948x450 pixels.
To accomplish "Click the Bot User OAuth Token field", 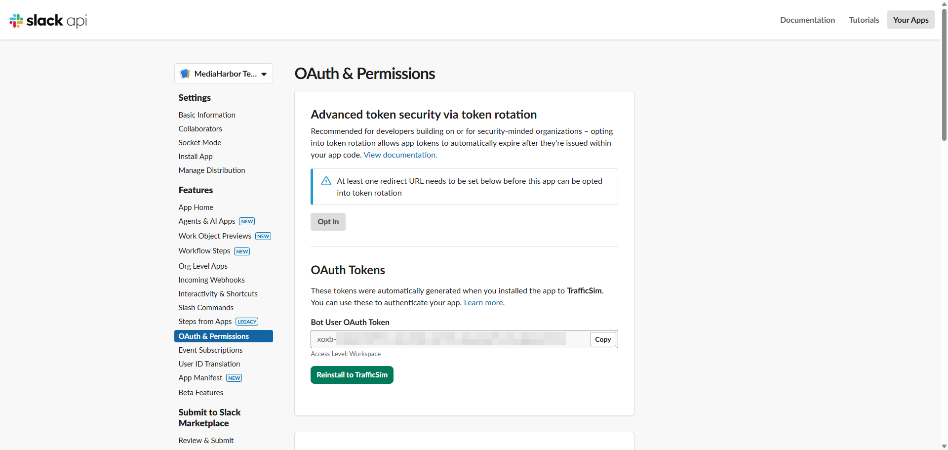I will click(449, 339).
